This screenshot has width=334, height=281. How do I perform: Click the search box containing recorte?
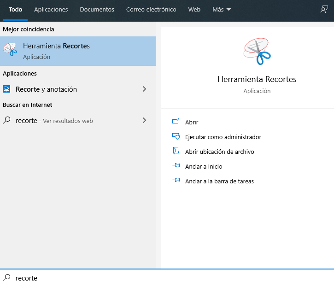coord(167,275)
